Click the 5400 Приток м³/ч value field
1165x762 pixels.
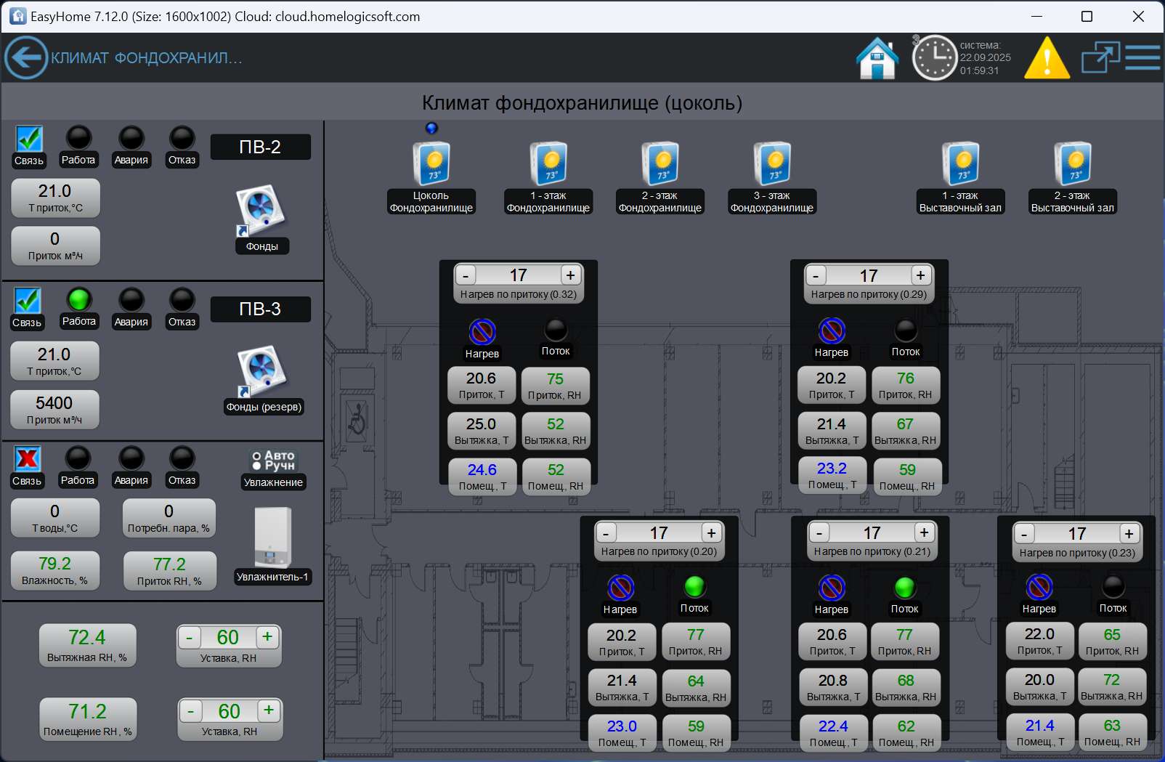pos(54,409)
